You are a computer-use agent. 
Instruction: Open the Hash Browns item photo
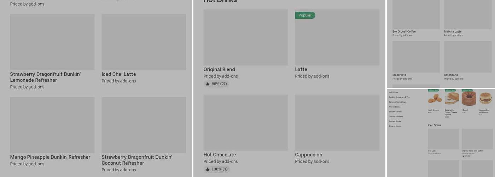point(435,98)
